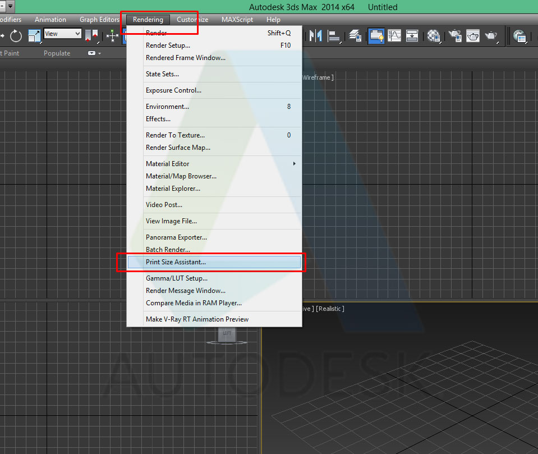Click the Render Production teapot icon
Viewport: 538px width, 454px height.
[x=491, y=36]
